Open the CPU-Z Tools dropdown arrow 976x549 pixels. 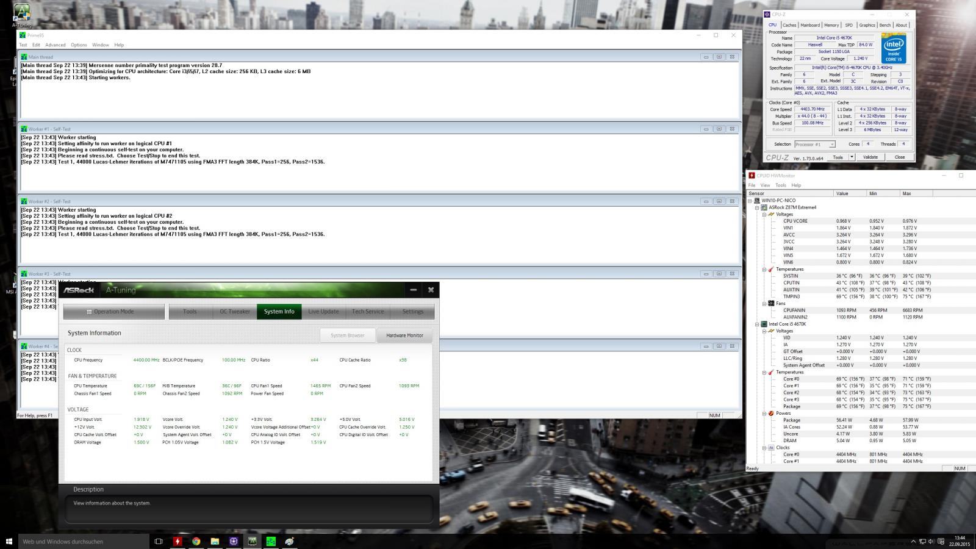[x=852, y=157]
